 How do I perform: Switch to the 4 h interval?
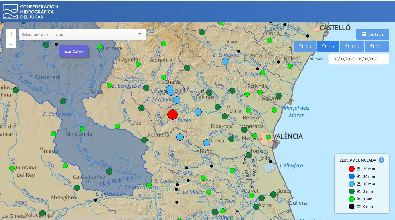click(328, 46)
